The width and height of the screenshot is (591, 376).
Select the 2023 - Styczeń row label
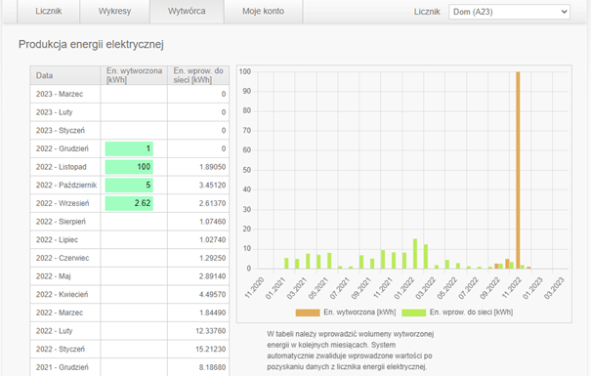click(61, 130)
